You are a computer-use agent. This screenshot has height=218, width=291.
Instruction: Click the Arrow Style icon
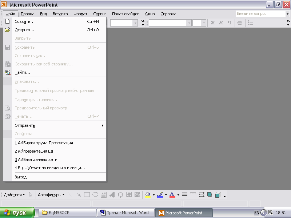tap(202, 194)
